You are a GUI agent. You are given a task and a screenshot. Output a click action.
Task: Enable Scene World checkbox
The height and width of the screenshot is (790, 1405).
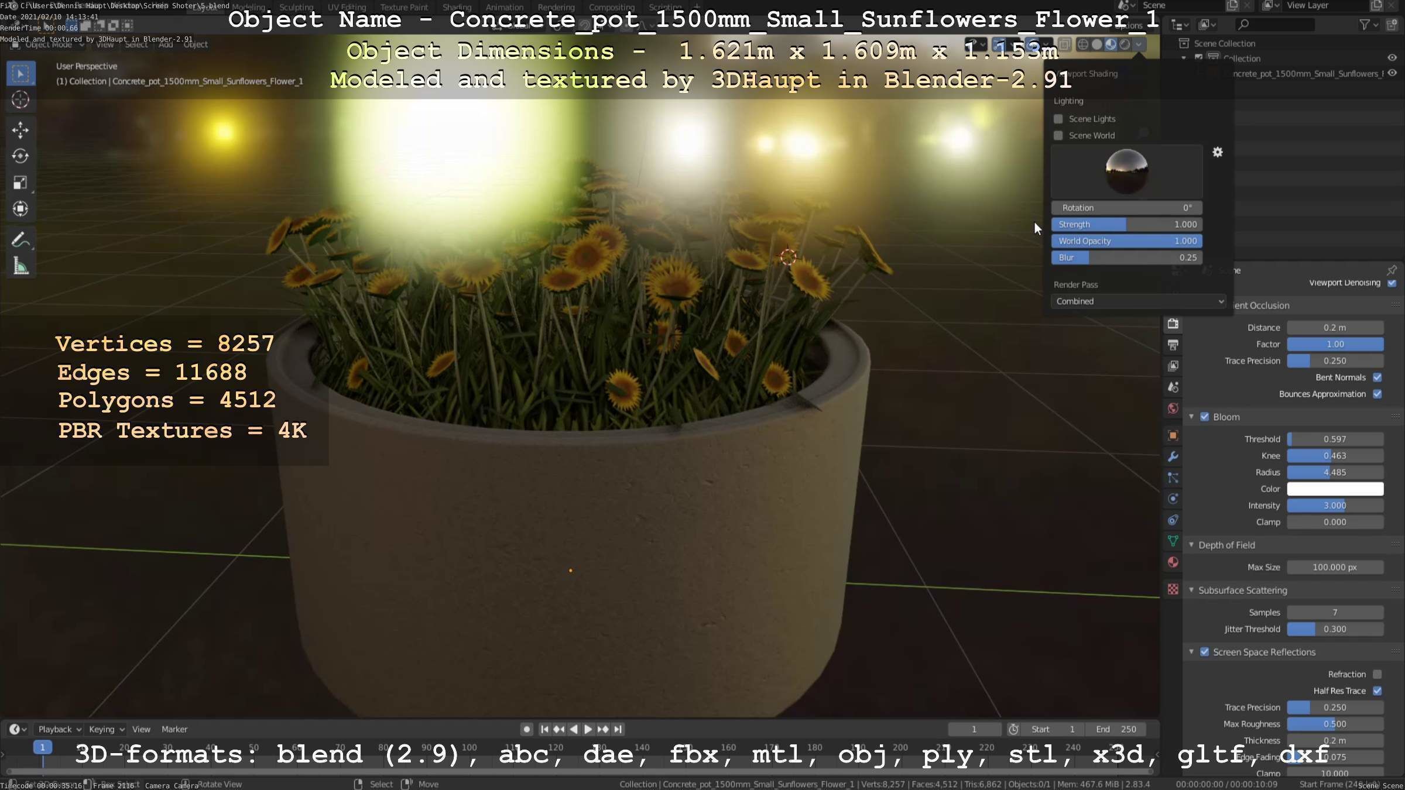click(x=1058, y=135)
